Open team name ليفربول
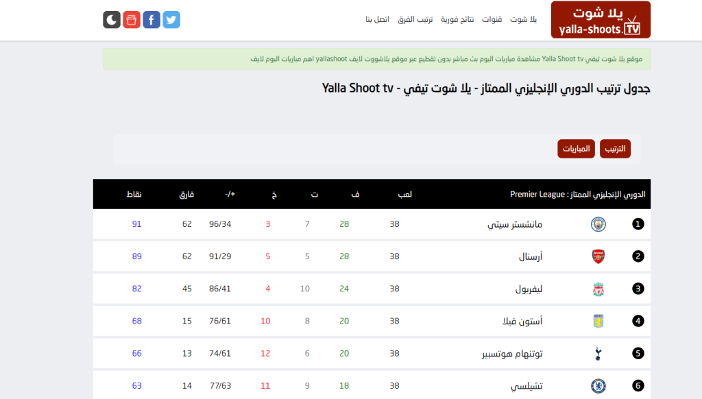The height and width of the screenshot is (399, 702). [529, 289]
